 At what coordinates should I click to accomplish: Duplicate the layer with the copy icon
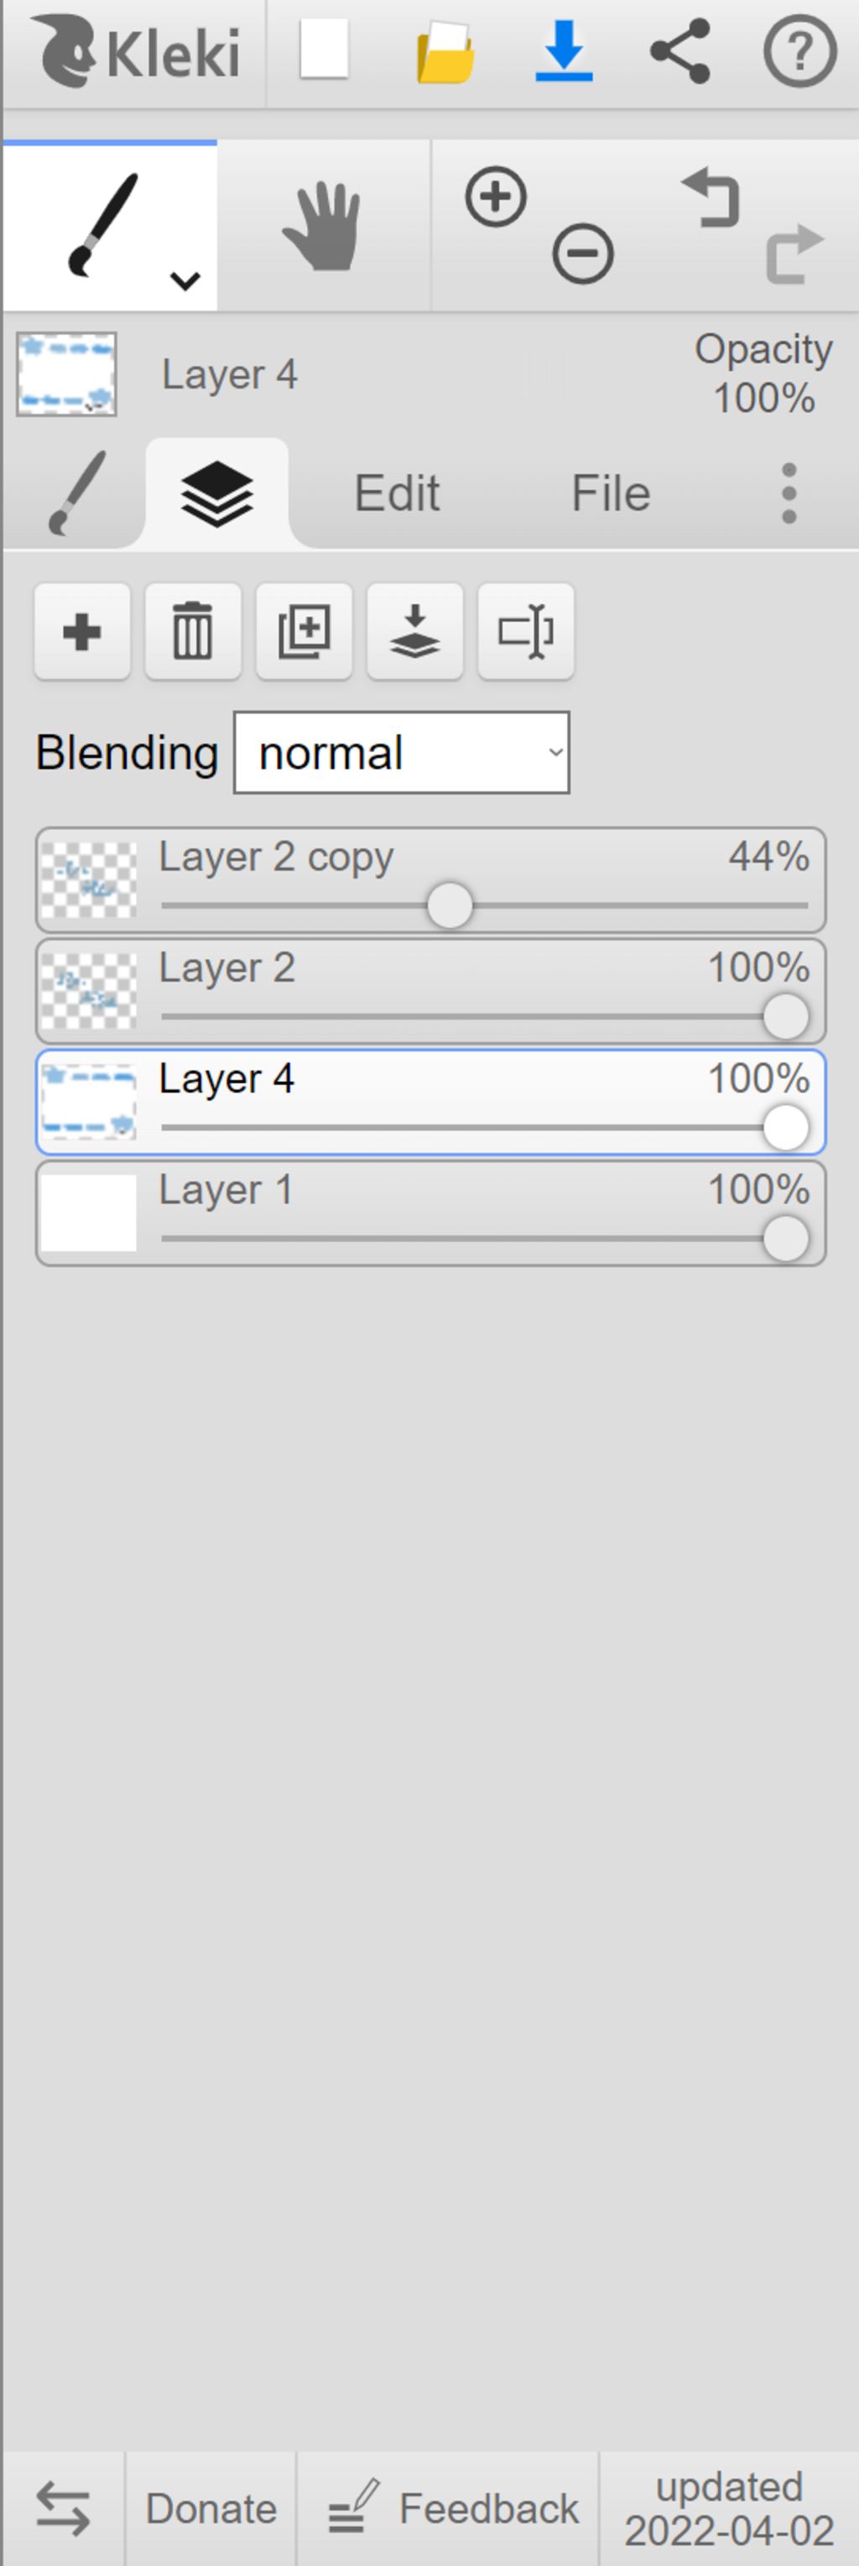(x=305, y=631)
